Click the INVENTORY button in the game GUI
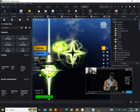 (40, 53)
